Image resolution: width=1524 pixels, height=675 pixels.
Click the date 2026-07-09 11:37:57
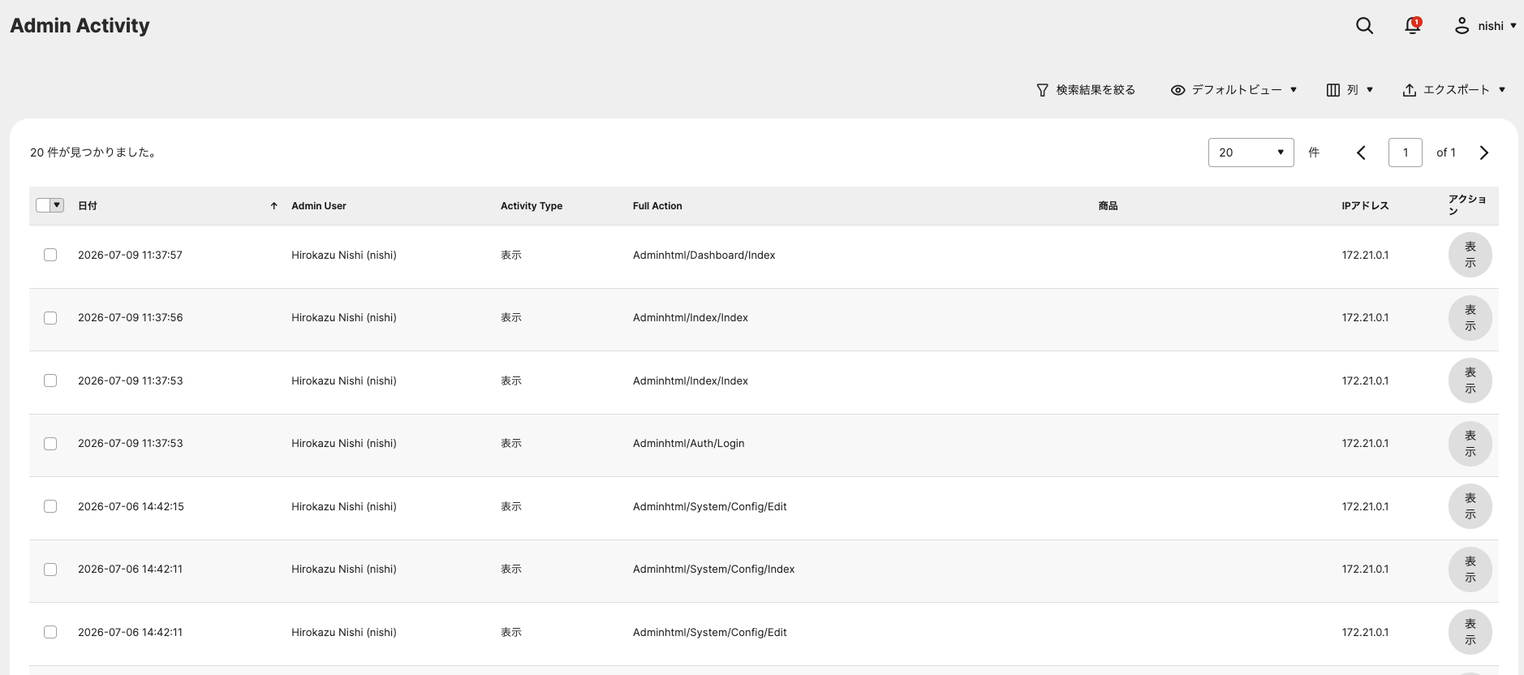click(x=130, y=255)
